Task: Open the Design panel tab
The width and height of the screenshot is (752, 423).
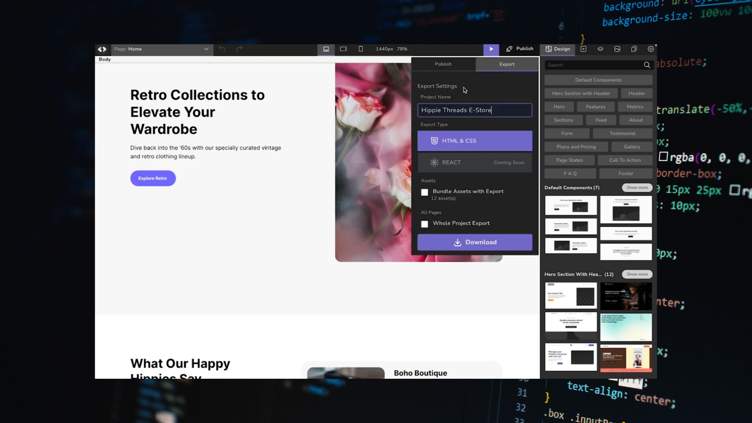Action: pos(558,49)
